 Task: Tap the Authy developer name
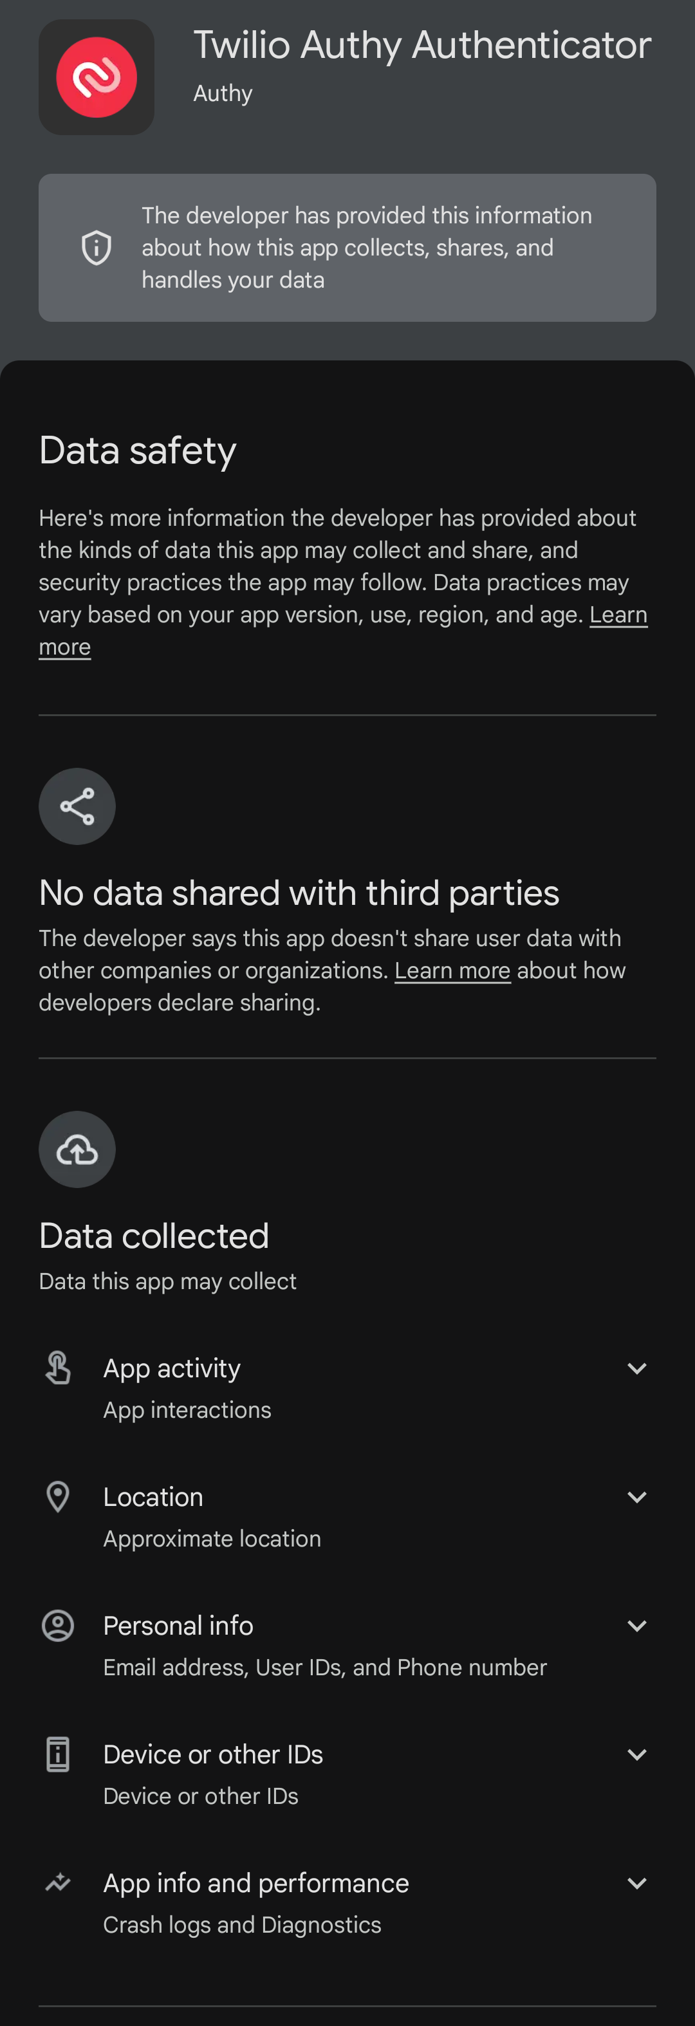point(223,93)
